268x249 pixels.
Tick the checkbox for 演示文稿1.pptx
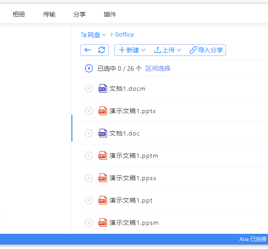(89, 111)
